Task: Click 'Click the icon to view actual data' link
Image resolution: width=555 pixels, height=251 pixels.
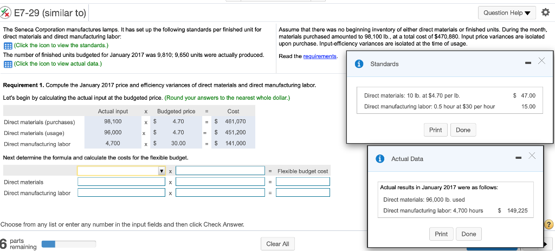Action: point(57,64)
